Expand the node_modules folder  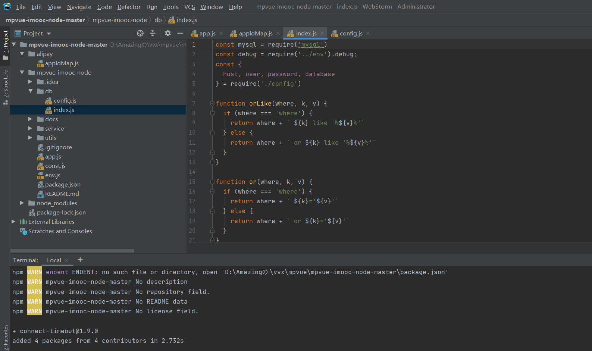22,203
